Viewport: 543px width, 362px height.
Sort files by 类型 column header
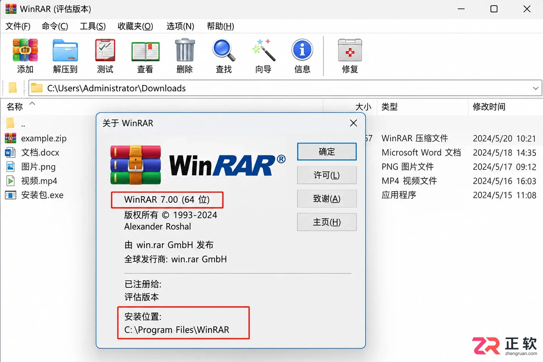390,107
